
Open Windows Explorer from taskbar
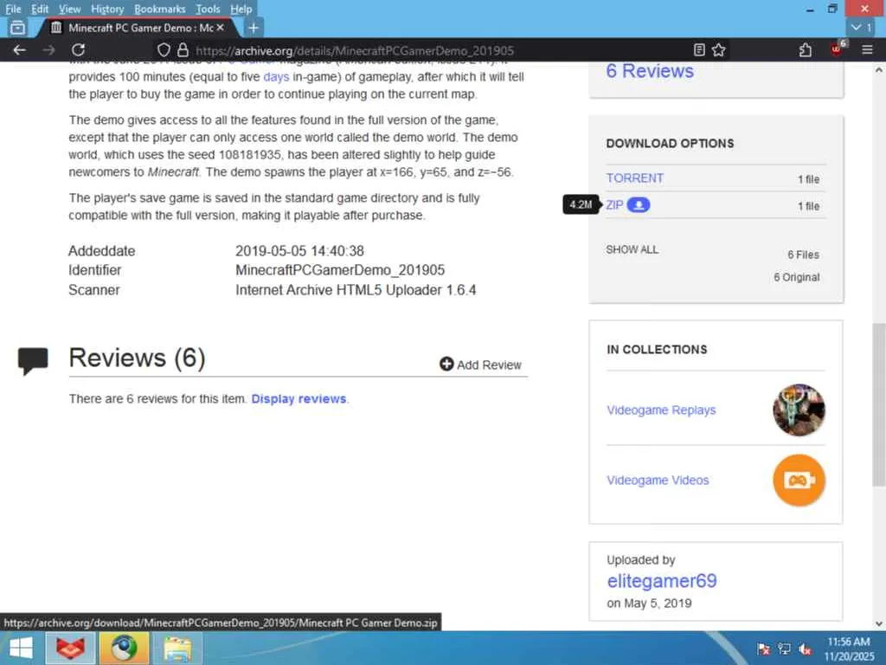(177, 648)
